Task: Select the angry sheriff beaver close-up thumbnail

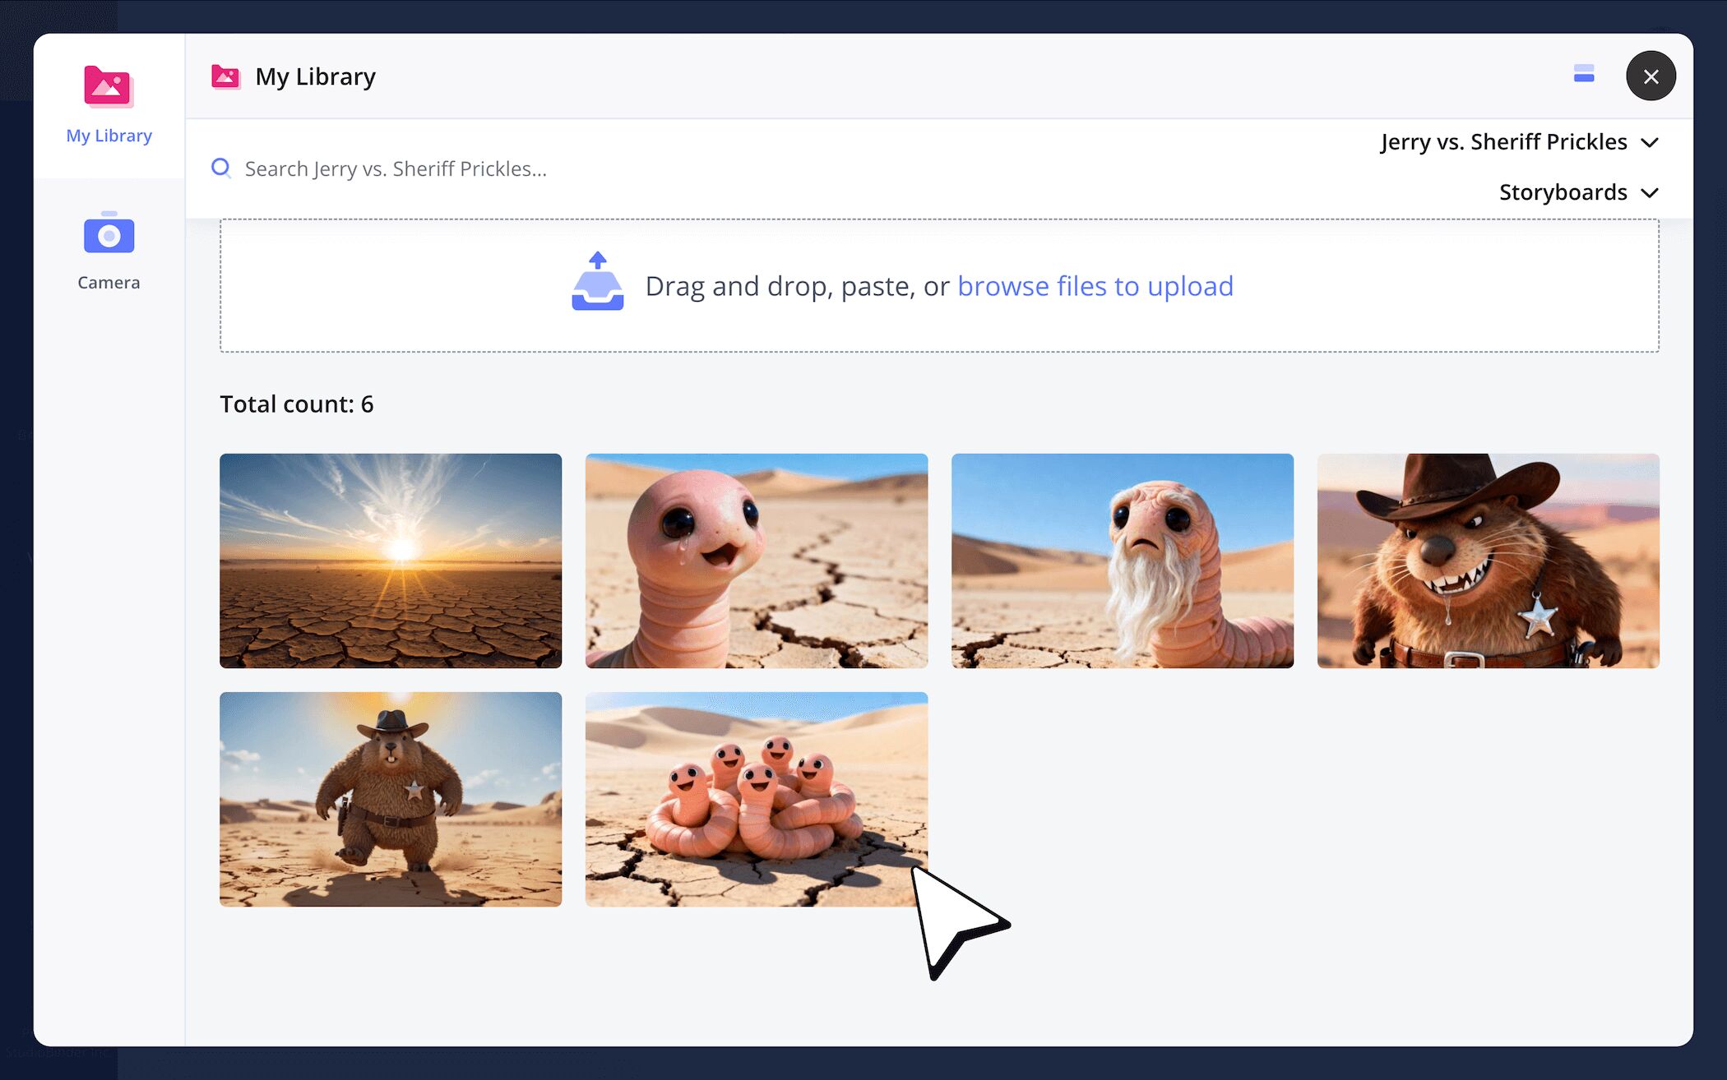Action: (x=1488, y=561)
